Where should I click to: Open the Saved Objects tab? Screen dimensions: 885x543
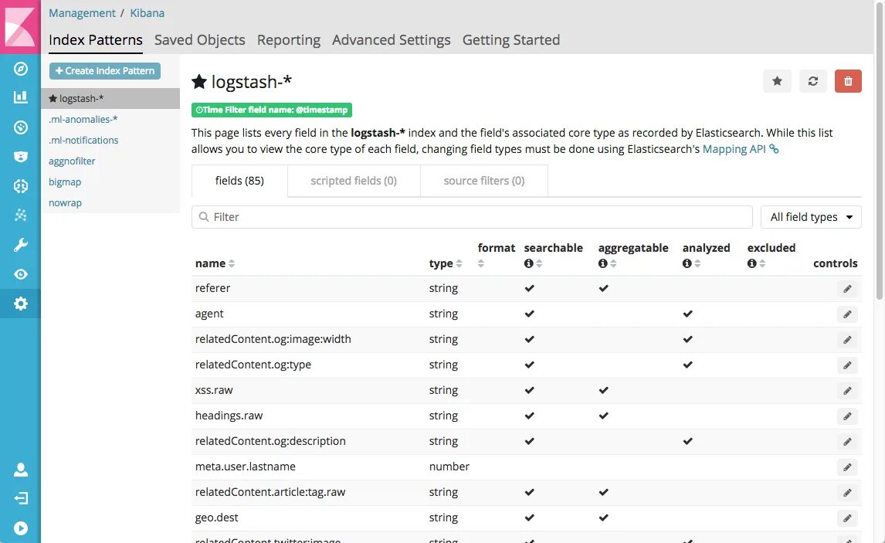(199, 40)
